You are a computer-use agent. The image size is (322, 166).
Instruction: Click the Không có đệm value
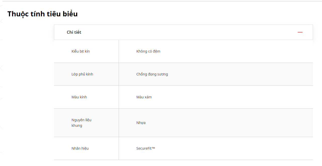[148, 51]
